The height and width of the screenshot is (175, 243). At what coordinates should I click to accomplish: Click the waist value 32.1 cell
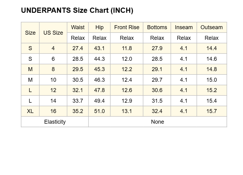coord(78,90)
